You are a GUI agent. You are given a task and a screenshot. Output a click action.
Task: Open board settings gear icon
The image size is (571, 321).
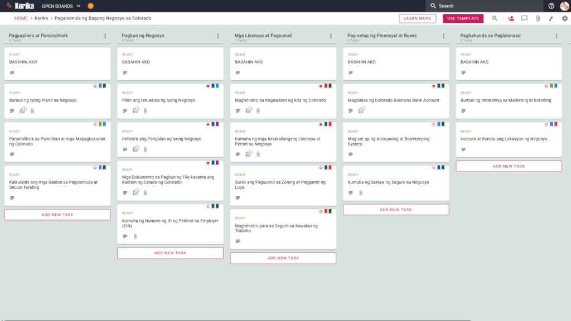point(565,18)
